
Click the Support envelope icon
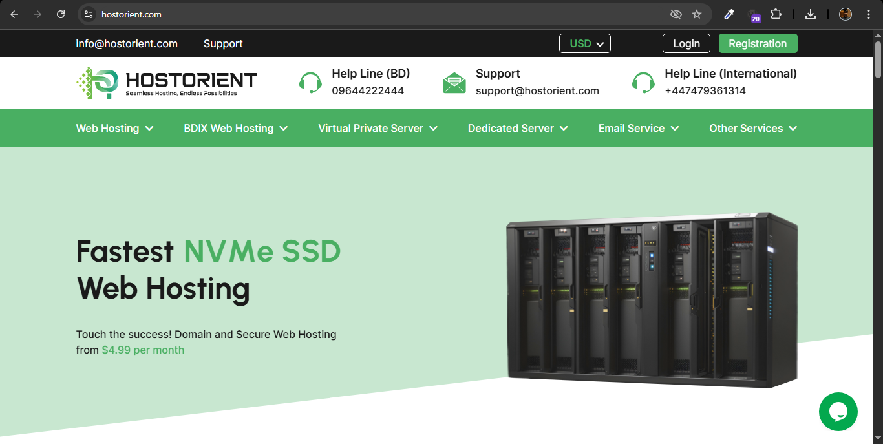pyautogui.click(x=454, y=83)
